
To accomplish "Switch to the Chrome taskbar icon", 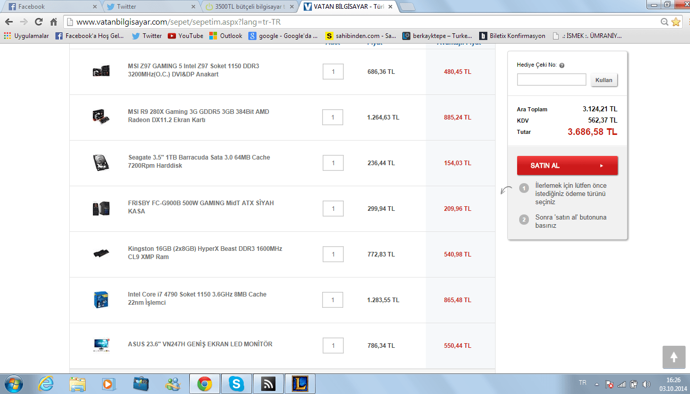I will coord(205,384).
